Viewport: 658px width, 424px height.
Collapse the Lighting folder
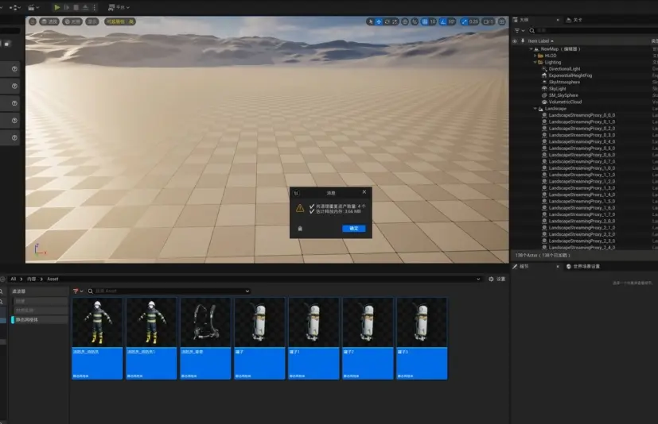tap(535, 62)
